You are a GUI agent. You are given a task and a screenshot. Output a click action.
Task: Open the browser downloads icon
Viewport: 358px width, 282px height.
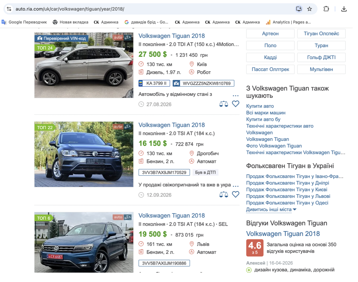(344, 9)
